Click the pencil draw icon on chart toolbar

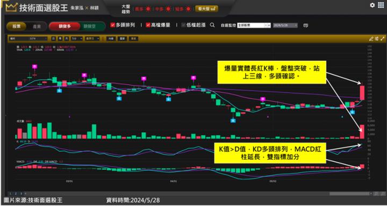point(371,39)
